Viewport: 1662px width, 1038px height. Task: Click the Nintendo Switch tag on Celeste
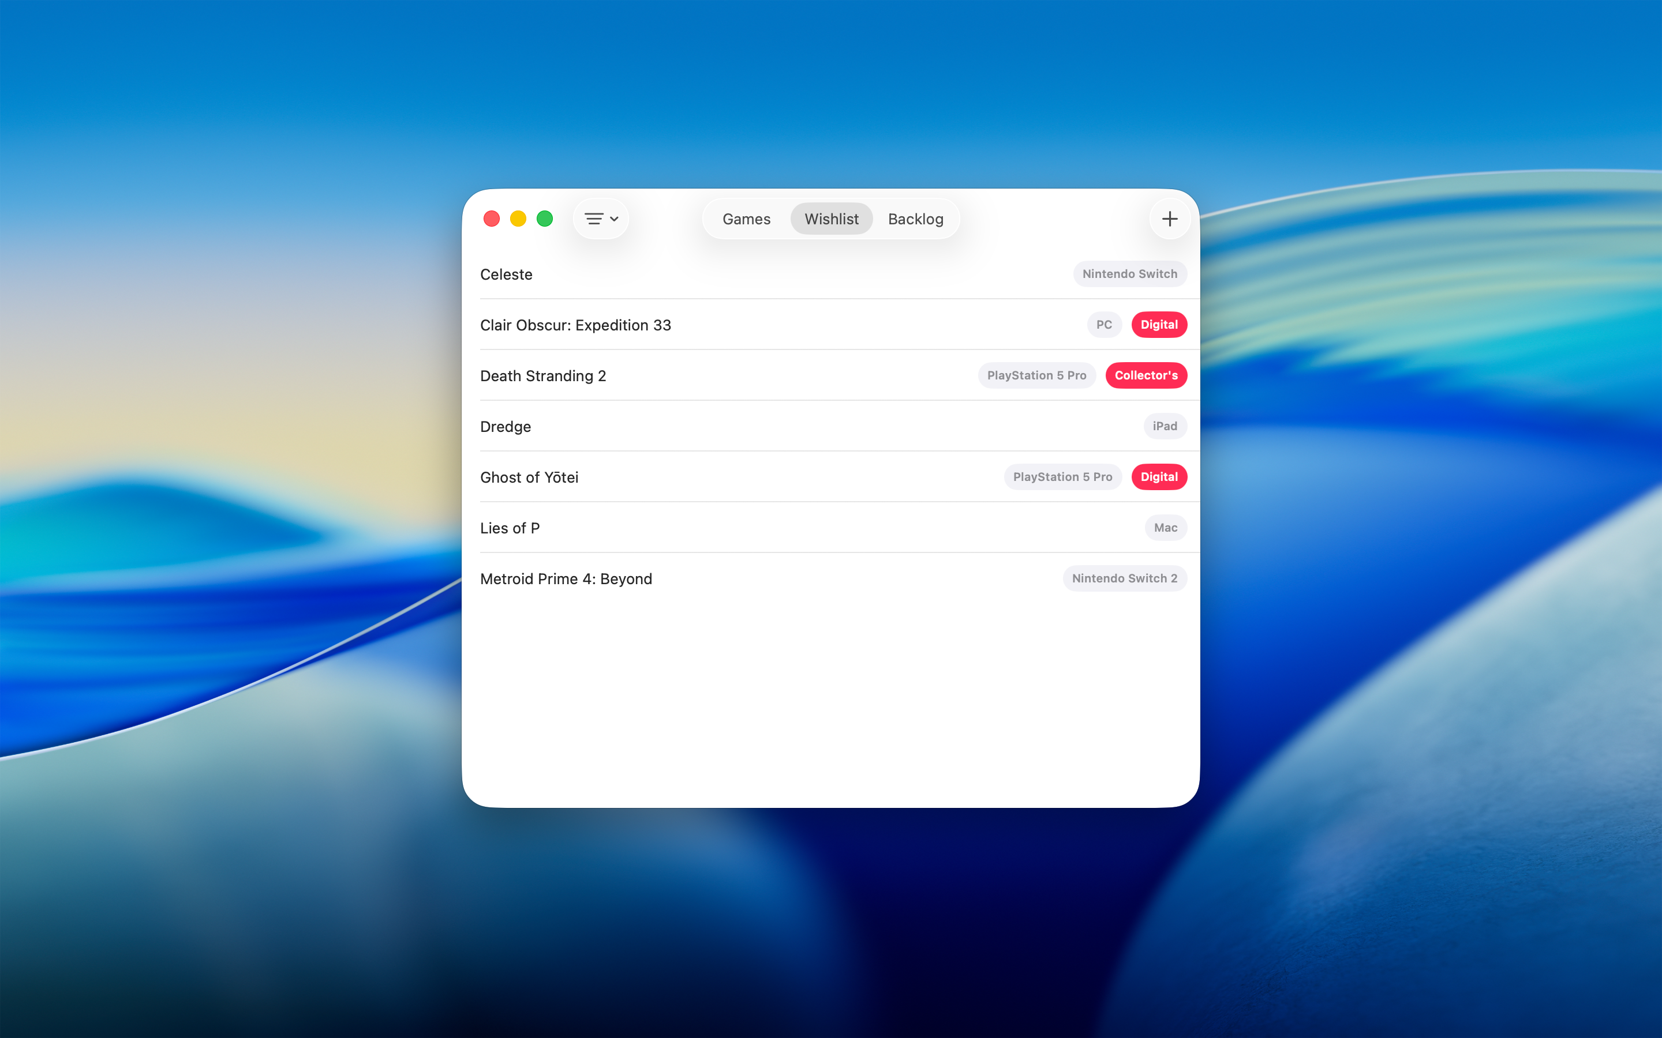(x=1129, y=274)
